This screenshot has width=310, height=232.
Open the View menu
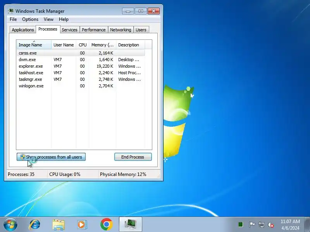tap(49, 19)
